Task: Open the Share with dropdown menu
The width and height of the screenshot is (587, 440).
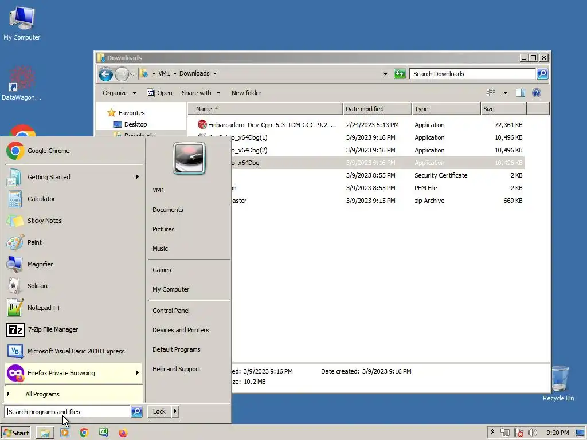Action: point(201,93)
